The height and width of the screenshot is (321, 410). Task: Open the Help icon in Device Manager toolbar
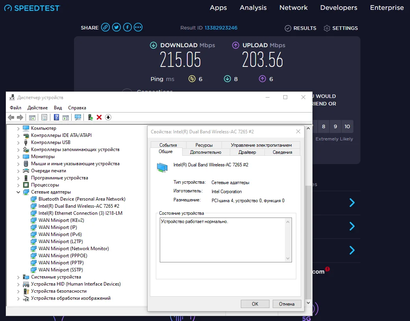point(57,117)
